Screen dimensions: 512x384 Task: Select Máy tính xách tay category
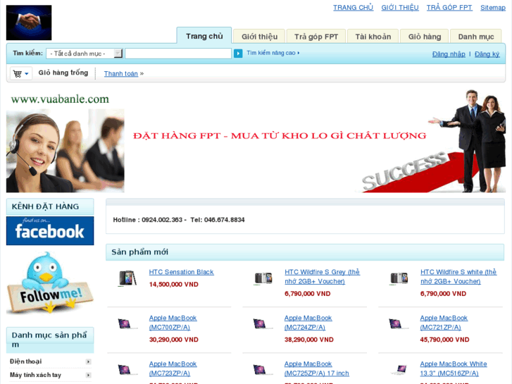[x=36, y=375]
